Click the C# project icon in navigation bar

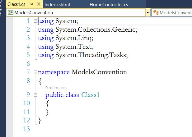click(10, 12)
